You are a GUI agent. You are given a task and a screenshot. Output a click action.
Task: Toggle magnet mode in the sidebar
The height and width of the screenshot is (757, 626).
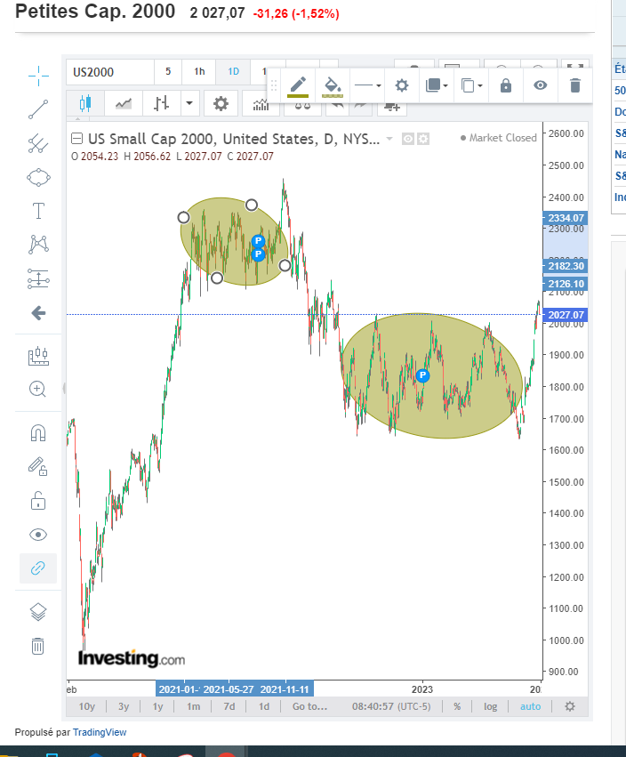38,432
